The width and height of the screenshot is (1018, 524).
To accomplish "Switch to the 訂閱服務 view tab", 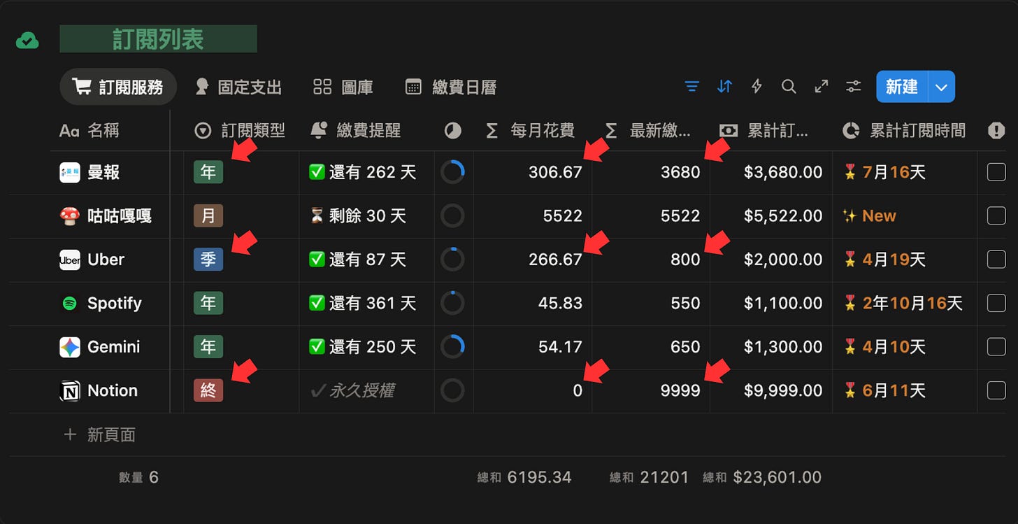I will pos(118,87).
